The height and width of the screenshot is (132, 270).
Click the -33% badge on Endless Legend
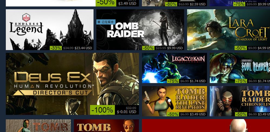click(x=56, y=48)
